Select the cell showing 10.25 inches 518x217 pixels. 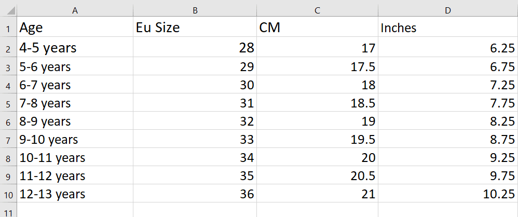pyautogui.click(x=447, y=195)
